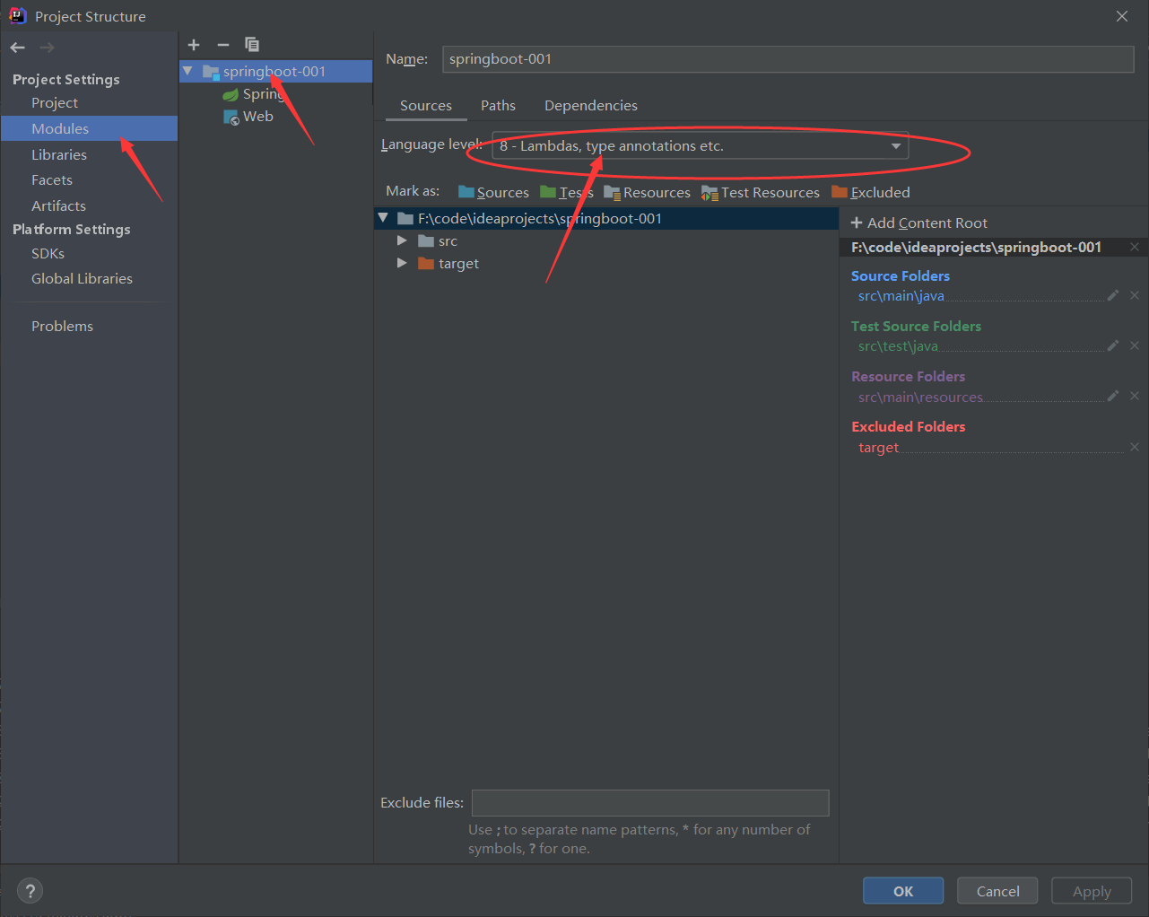Click the Exclude files input field
The width and height of the screenshot is (1149, 917).
click(x=650, y=803)
